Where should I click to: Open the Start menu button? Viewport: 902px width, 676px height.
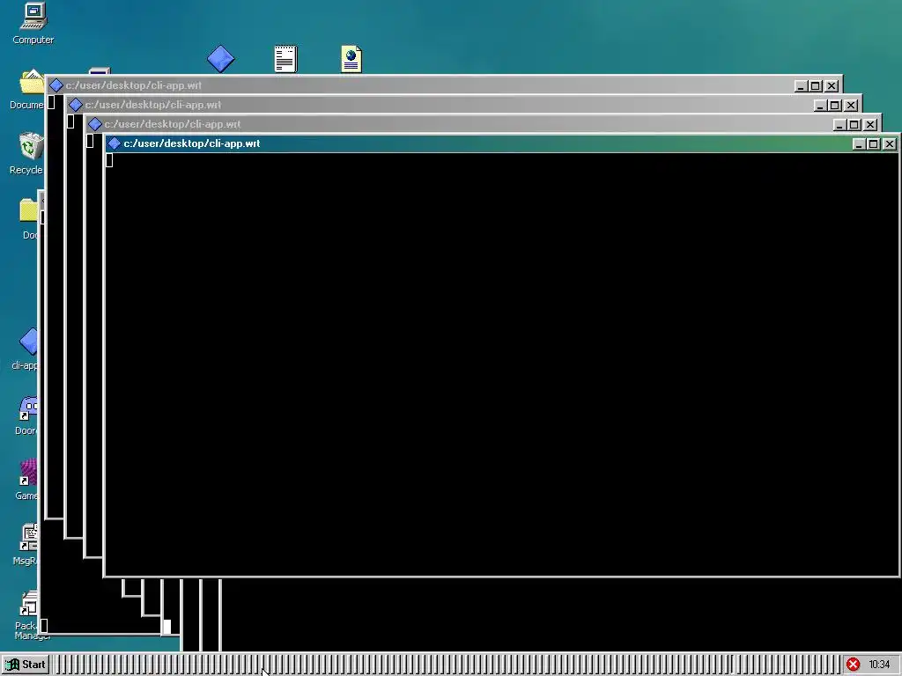[26, 665]
